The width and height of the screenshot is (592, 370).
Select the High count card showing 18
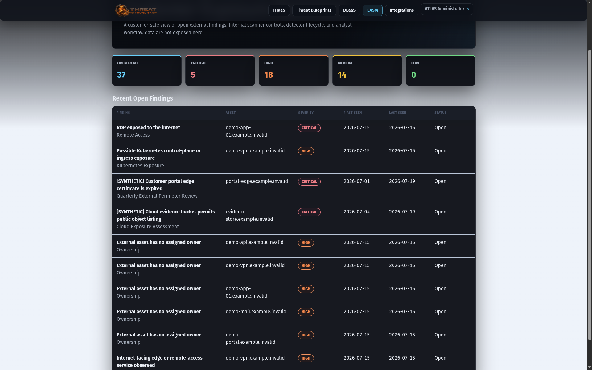(x=294, y=71)
